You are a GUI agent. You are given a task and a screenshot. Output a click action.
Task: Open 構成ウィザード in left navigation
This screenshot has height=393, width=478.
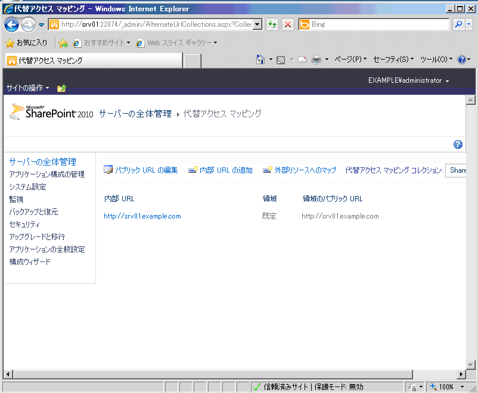click(30, 261)
